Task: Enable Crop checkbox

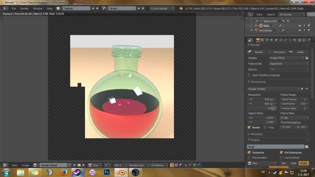Action: click(265, 127)
